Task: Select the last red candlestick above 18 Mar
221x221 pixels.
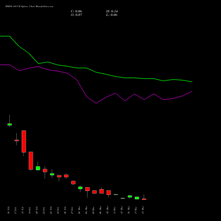Action: [x=144, y=199]
